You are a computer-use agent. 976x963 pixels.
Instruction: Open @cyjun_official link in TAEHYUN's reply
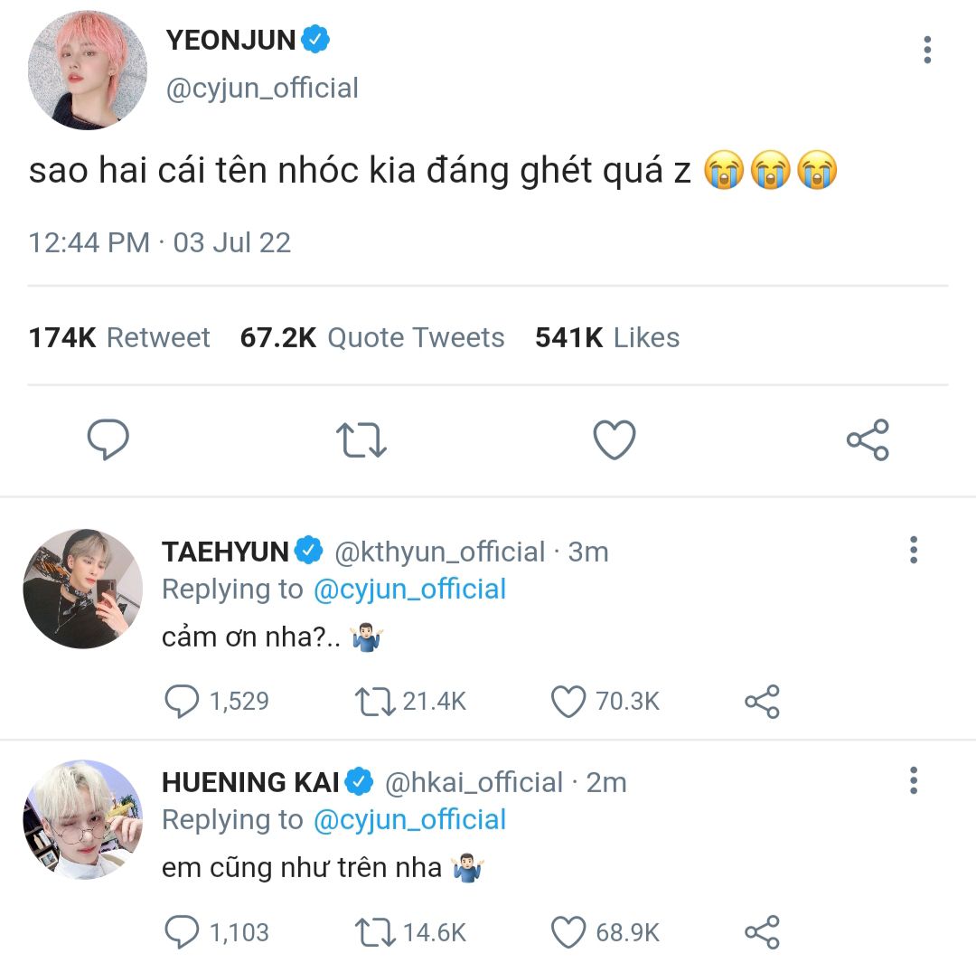pyautogui.click(x=409, y=590)
